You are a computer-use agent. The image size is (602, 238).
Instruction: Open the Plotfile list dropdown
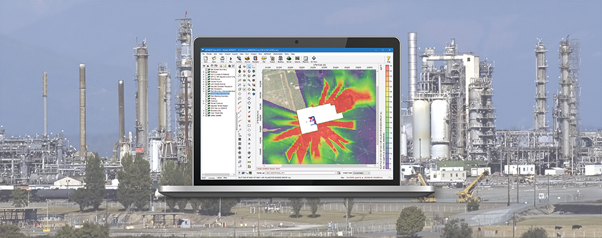tap(300, 173)
